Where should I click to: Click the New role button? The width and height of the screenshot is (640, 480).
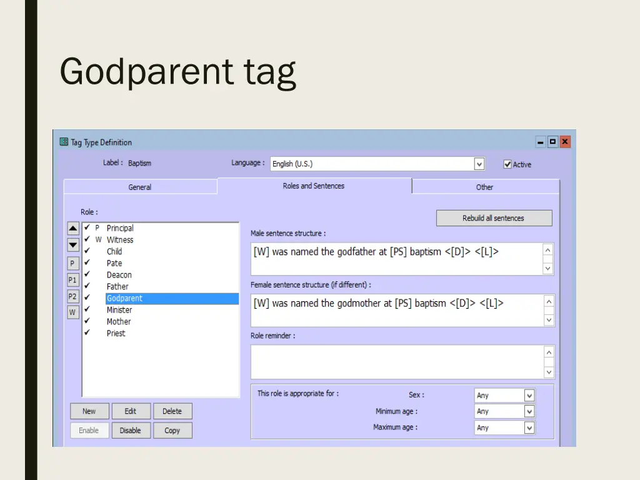89,411
